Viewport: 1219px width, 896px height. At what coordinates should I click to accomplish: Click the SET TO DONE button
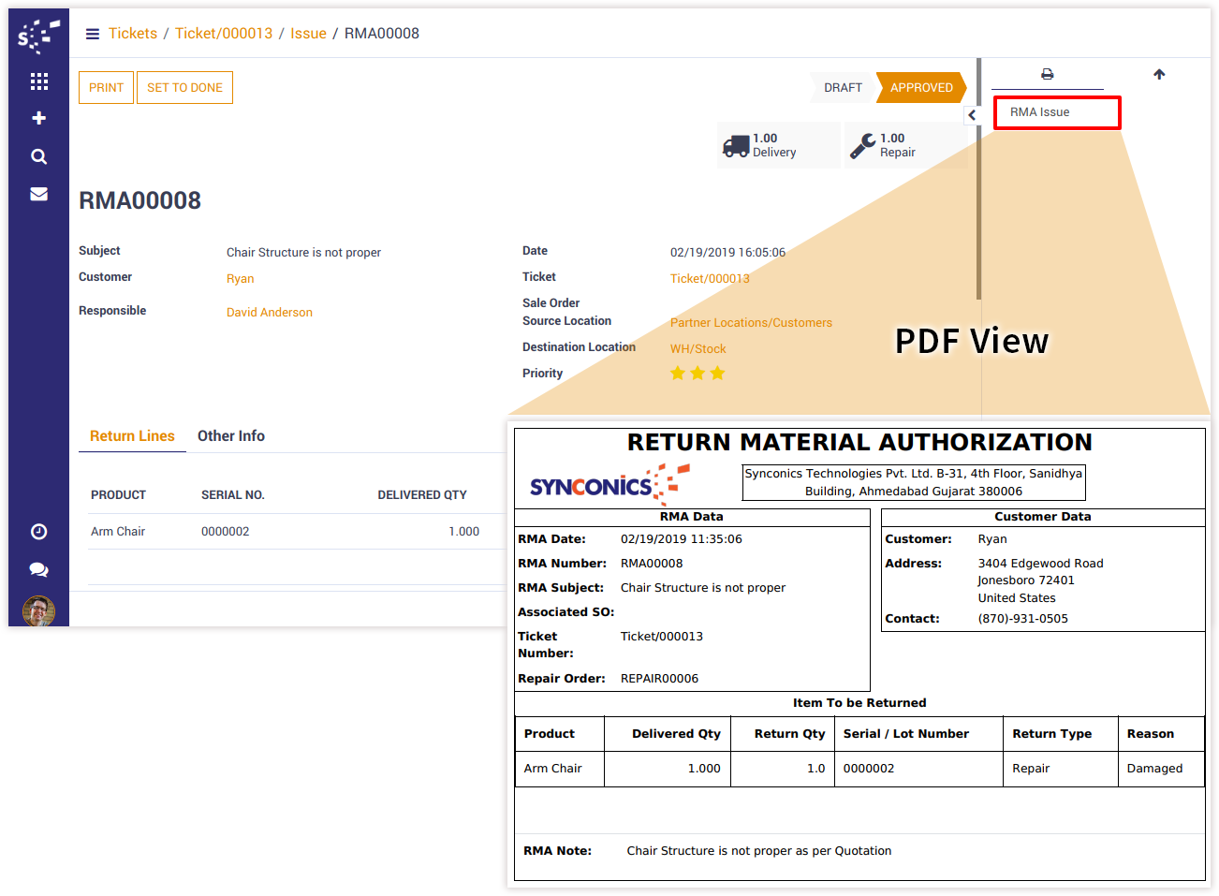click(184, 88)
